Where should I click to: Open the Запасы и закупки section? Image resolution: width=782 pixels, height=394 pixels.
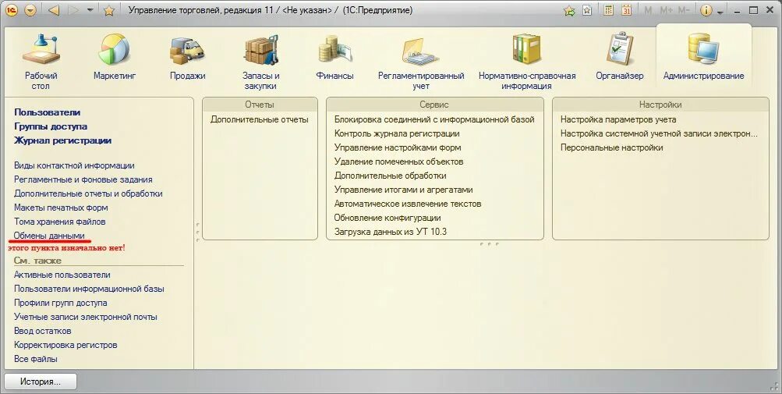click(x=261, y=62)
